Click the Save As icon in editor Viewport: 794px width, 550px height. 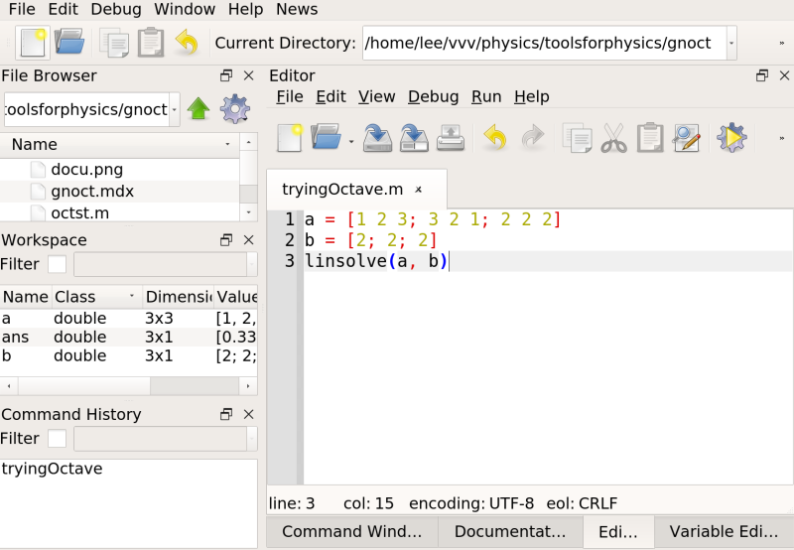(414, 137)
